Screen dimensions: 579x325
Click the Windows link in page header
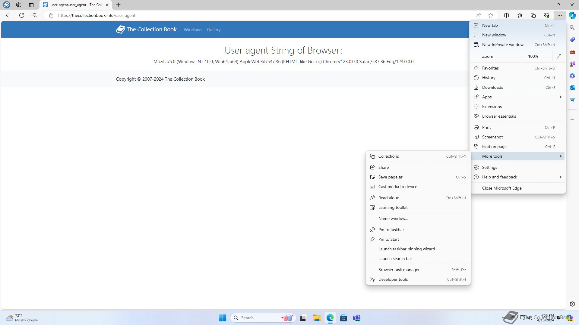tap(193, 30)
